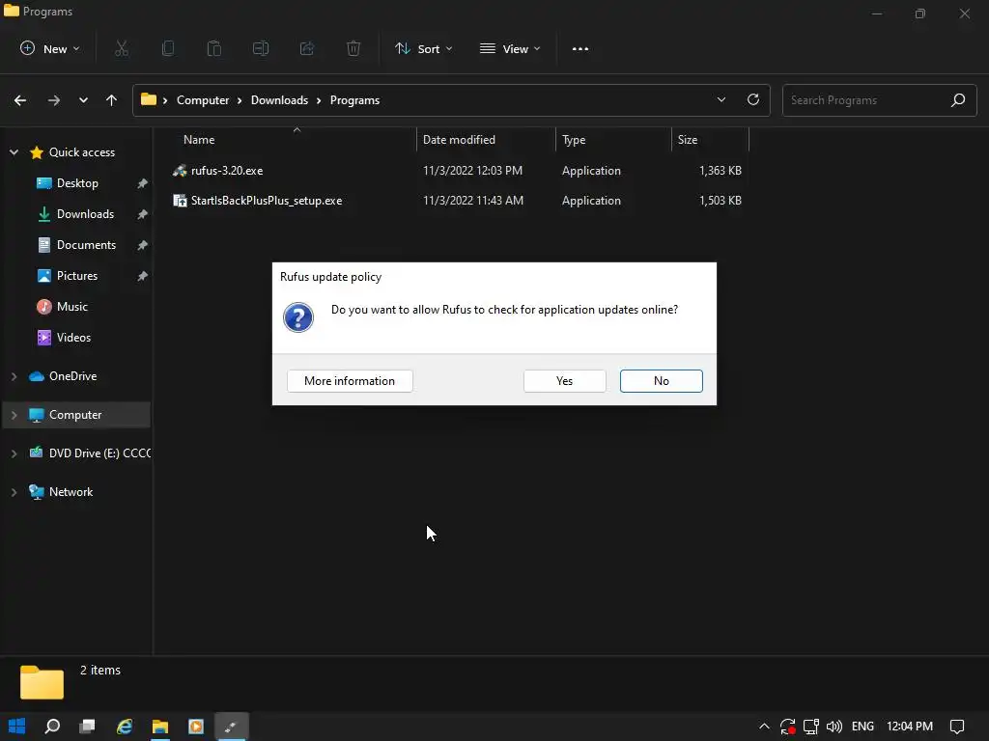The height and width of the screenshot is (741, 989).
Task: Open Windows Start button
Action: [x=17, y=726]
